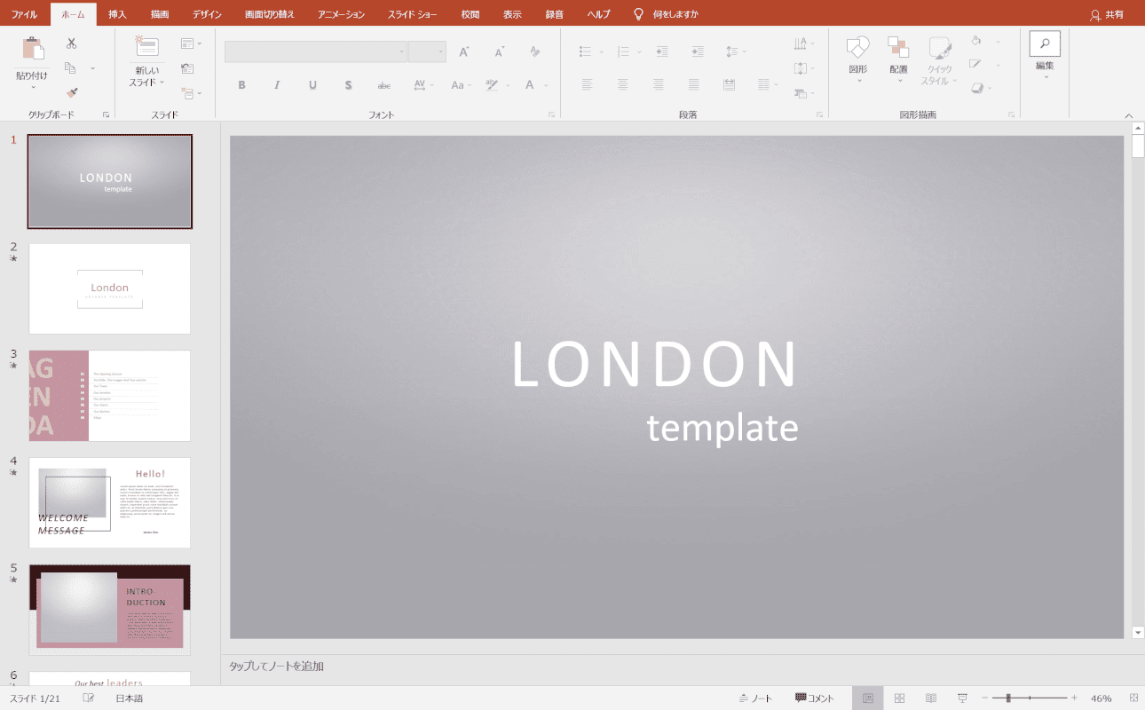Image resolution: width=1145 pixels, height=710 pixels.
Task: Select slide 5 Introduction thumbnail
Action: (110, 610)
